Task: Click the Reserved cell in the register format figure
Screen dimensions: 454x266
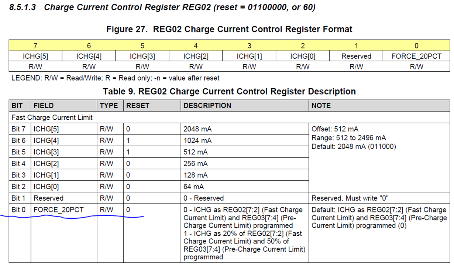Action: [356, 56]
